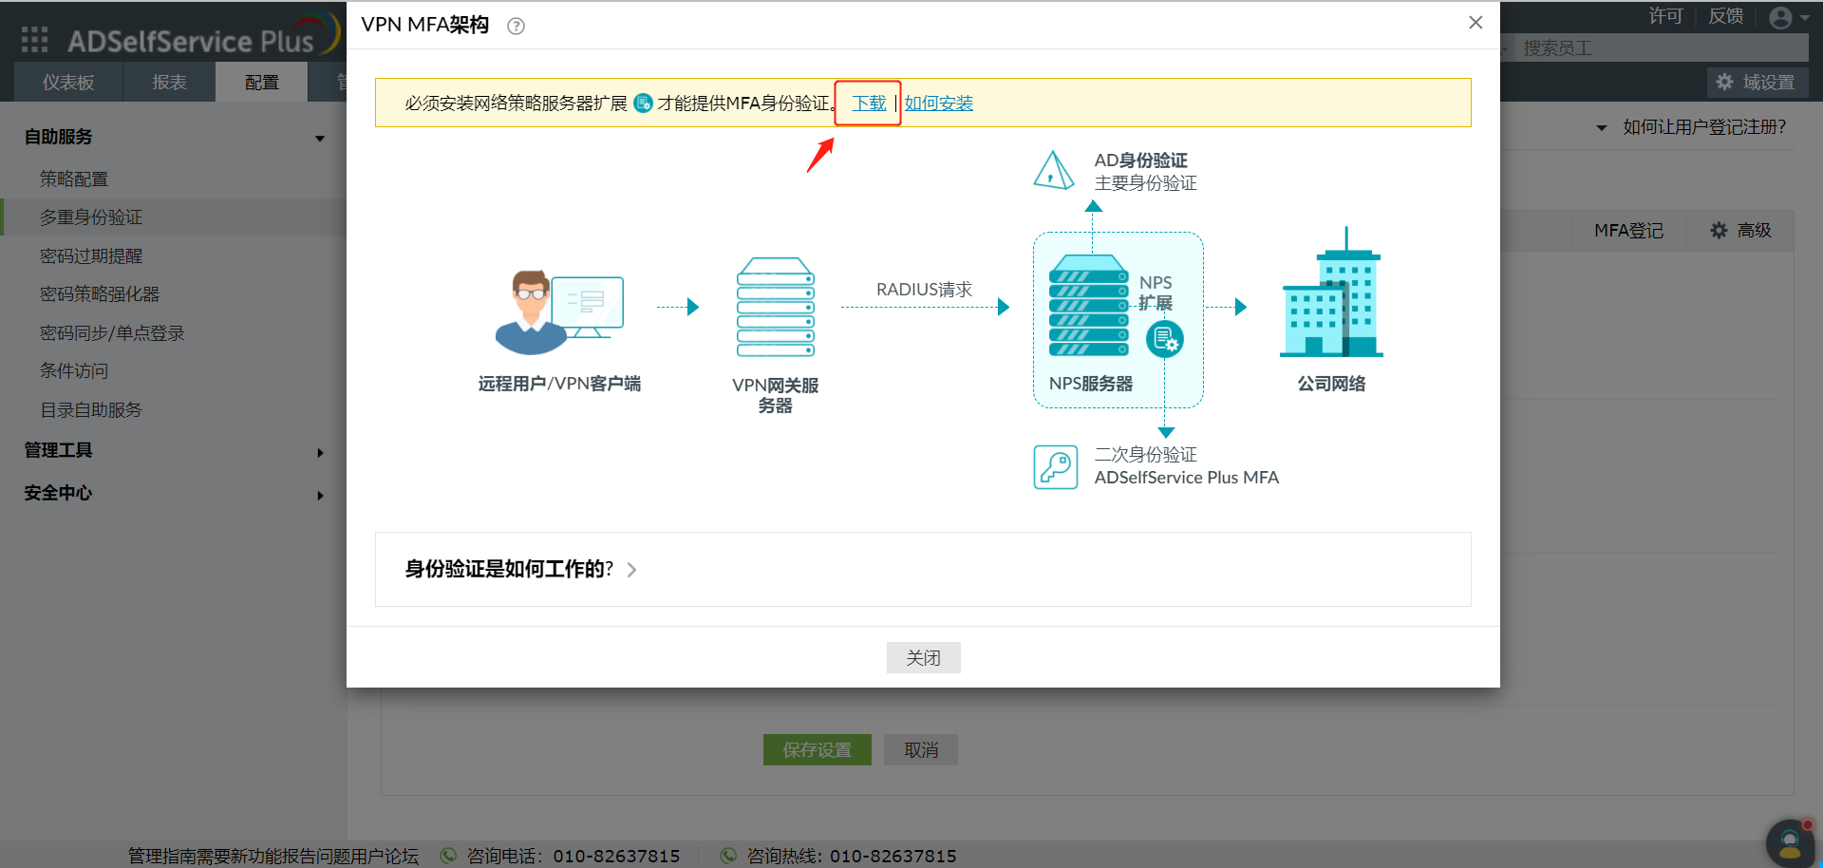Image resolution: width=1823 pixels, height=868 pixels.
Task: Click the NPS extension icon in banner
Action: [643, 103]
